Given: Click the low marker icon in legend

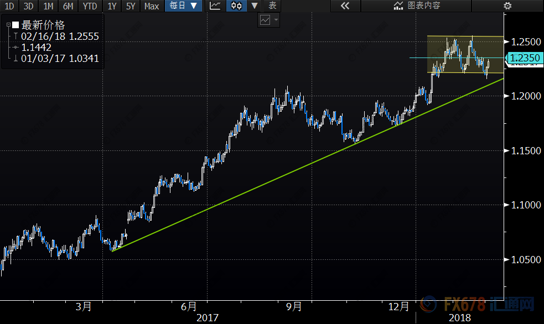Looking at the screenshot, I should (15, 58).
